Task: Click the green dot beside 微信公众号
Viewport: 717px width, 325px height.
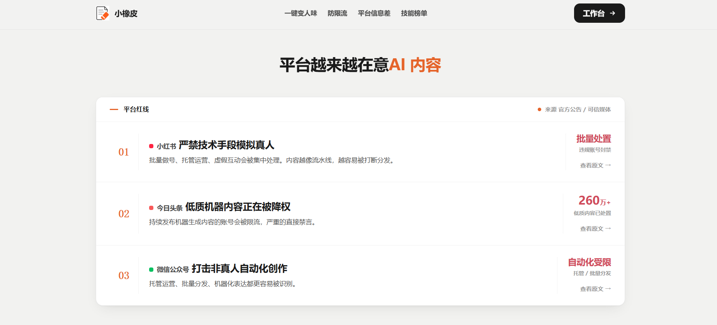Action: click(x=151, y=269)
